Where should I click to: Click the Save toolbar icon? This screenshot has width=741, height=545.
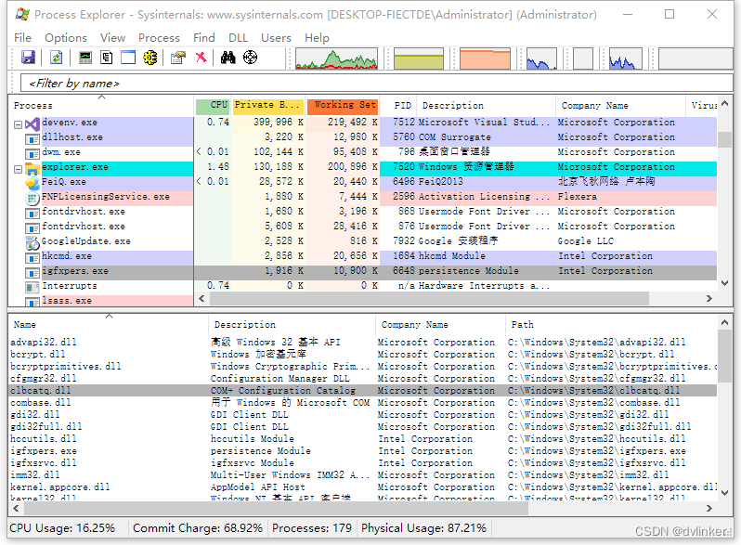29,58
